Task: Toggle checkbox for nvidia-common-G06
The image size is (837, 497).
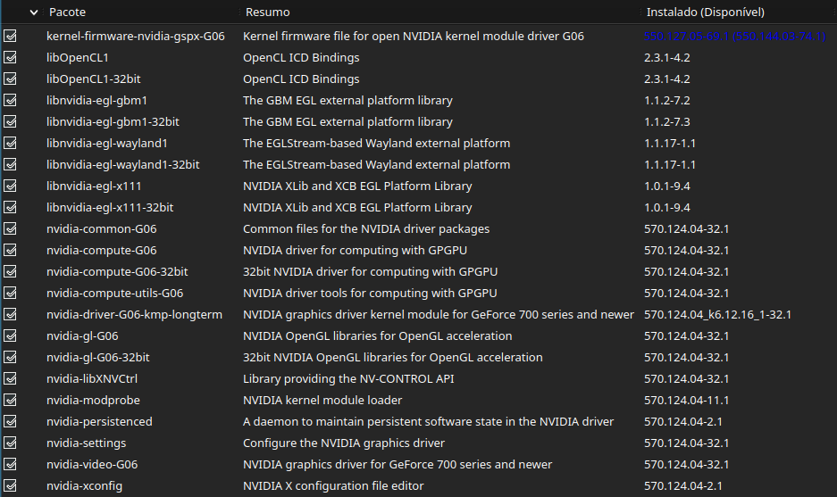Action: click(x=10, y=228)
